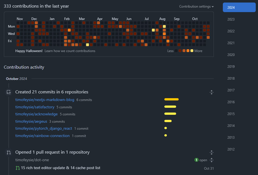Select year 2021 in sidebar
This screenshot has width=258, height=175.
coord(231,43)
